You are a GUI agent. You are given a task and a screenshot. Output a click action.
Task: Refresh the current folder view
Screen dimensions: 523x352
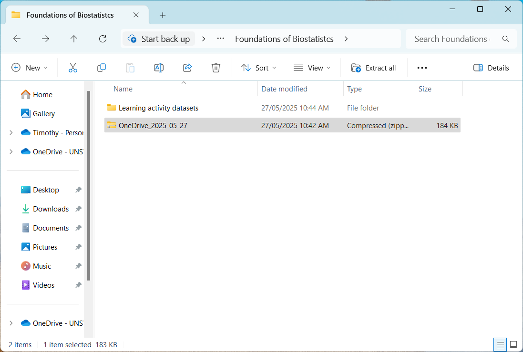coord(103,39)
